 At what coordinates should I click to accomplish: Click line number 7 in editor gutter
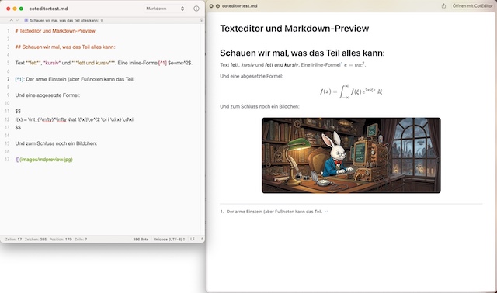pyautogui.click(x=9, y=79)
